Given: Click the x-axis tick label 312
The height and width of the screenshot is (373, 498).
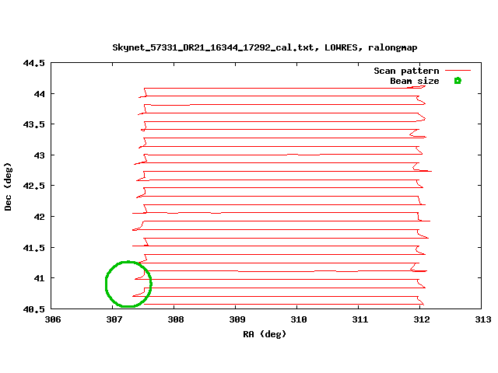Looking at the screenshot, I should 422,319.
